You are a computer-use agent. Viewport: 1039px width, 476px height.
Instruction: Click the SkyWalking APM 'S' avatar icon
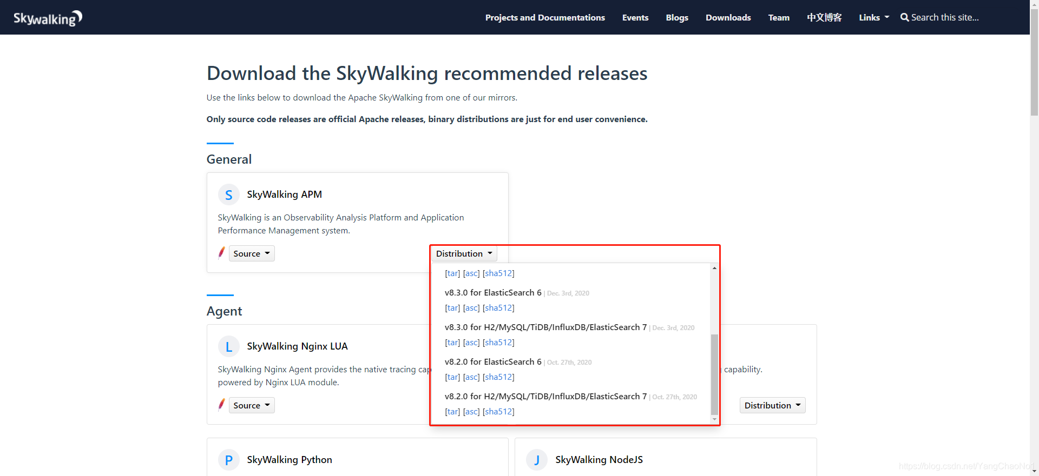tap(228, 195)
